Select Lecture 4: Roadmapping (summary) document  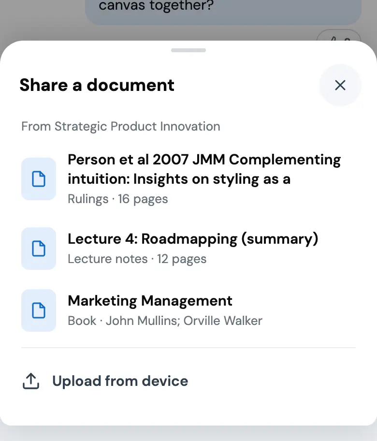tap(188, 249)
